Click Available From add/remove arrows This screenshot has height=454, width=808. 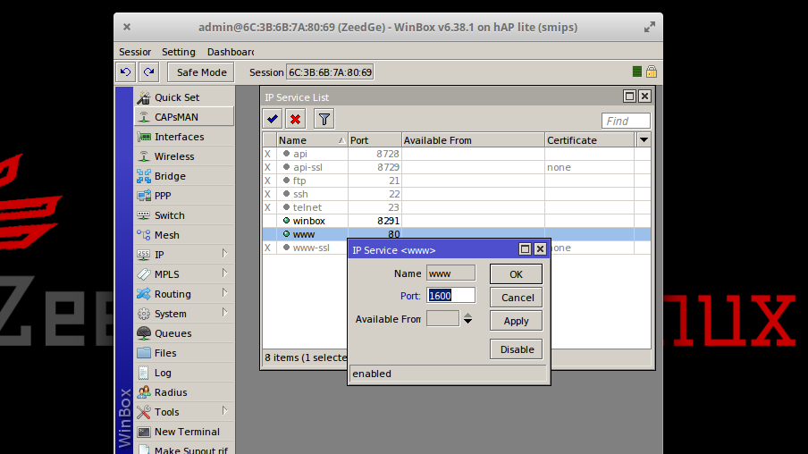point(467,318)
